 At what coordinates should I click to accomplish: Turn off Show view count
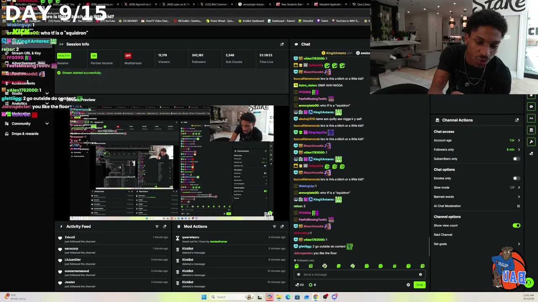[x=516, y=226]
